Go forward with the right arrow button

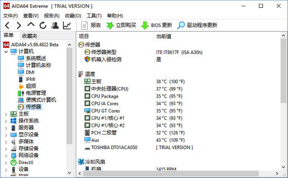19,25
